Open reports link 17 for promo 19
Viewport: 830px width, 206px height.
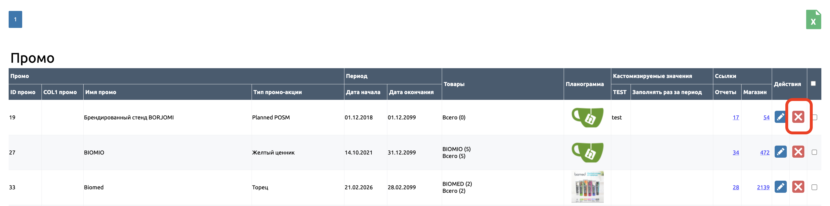[735, 117]
